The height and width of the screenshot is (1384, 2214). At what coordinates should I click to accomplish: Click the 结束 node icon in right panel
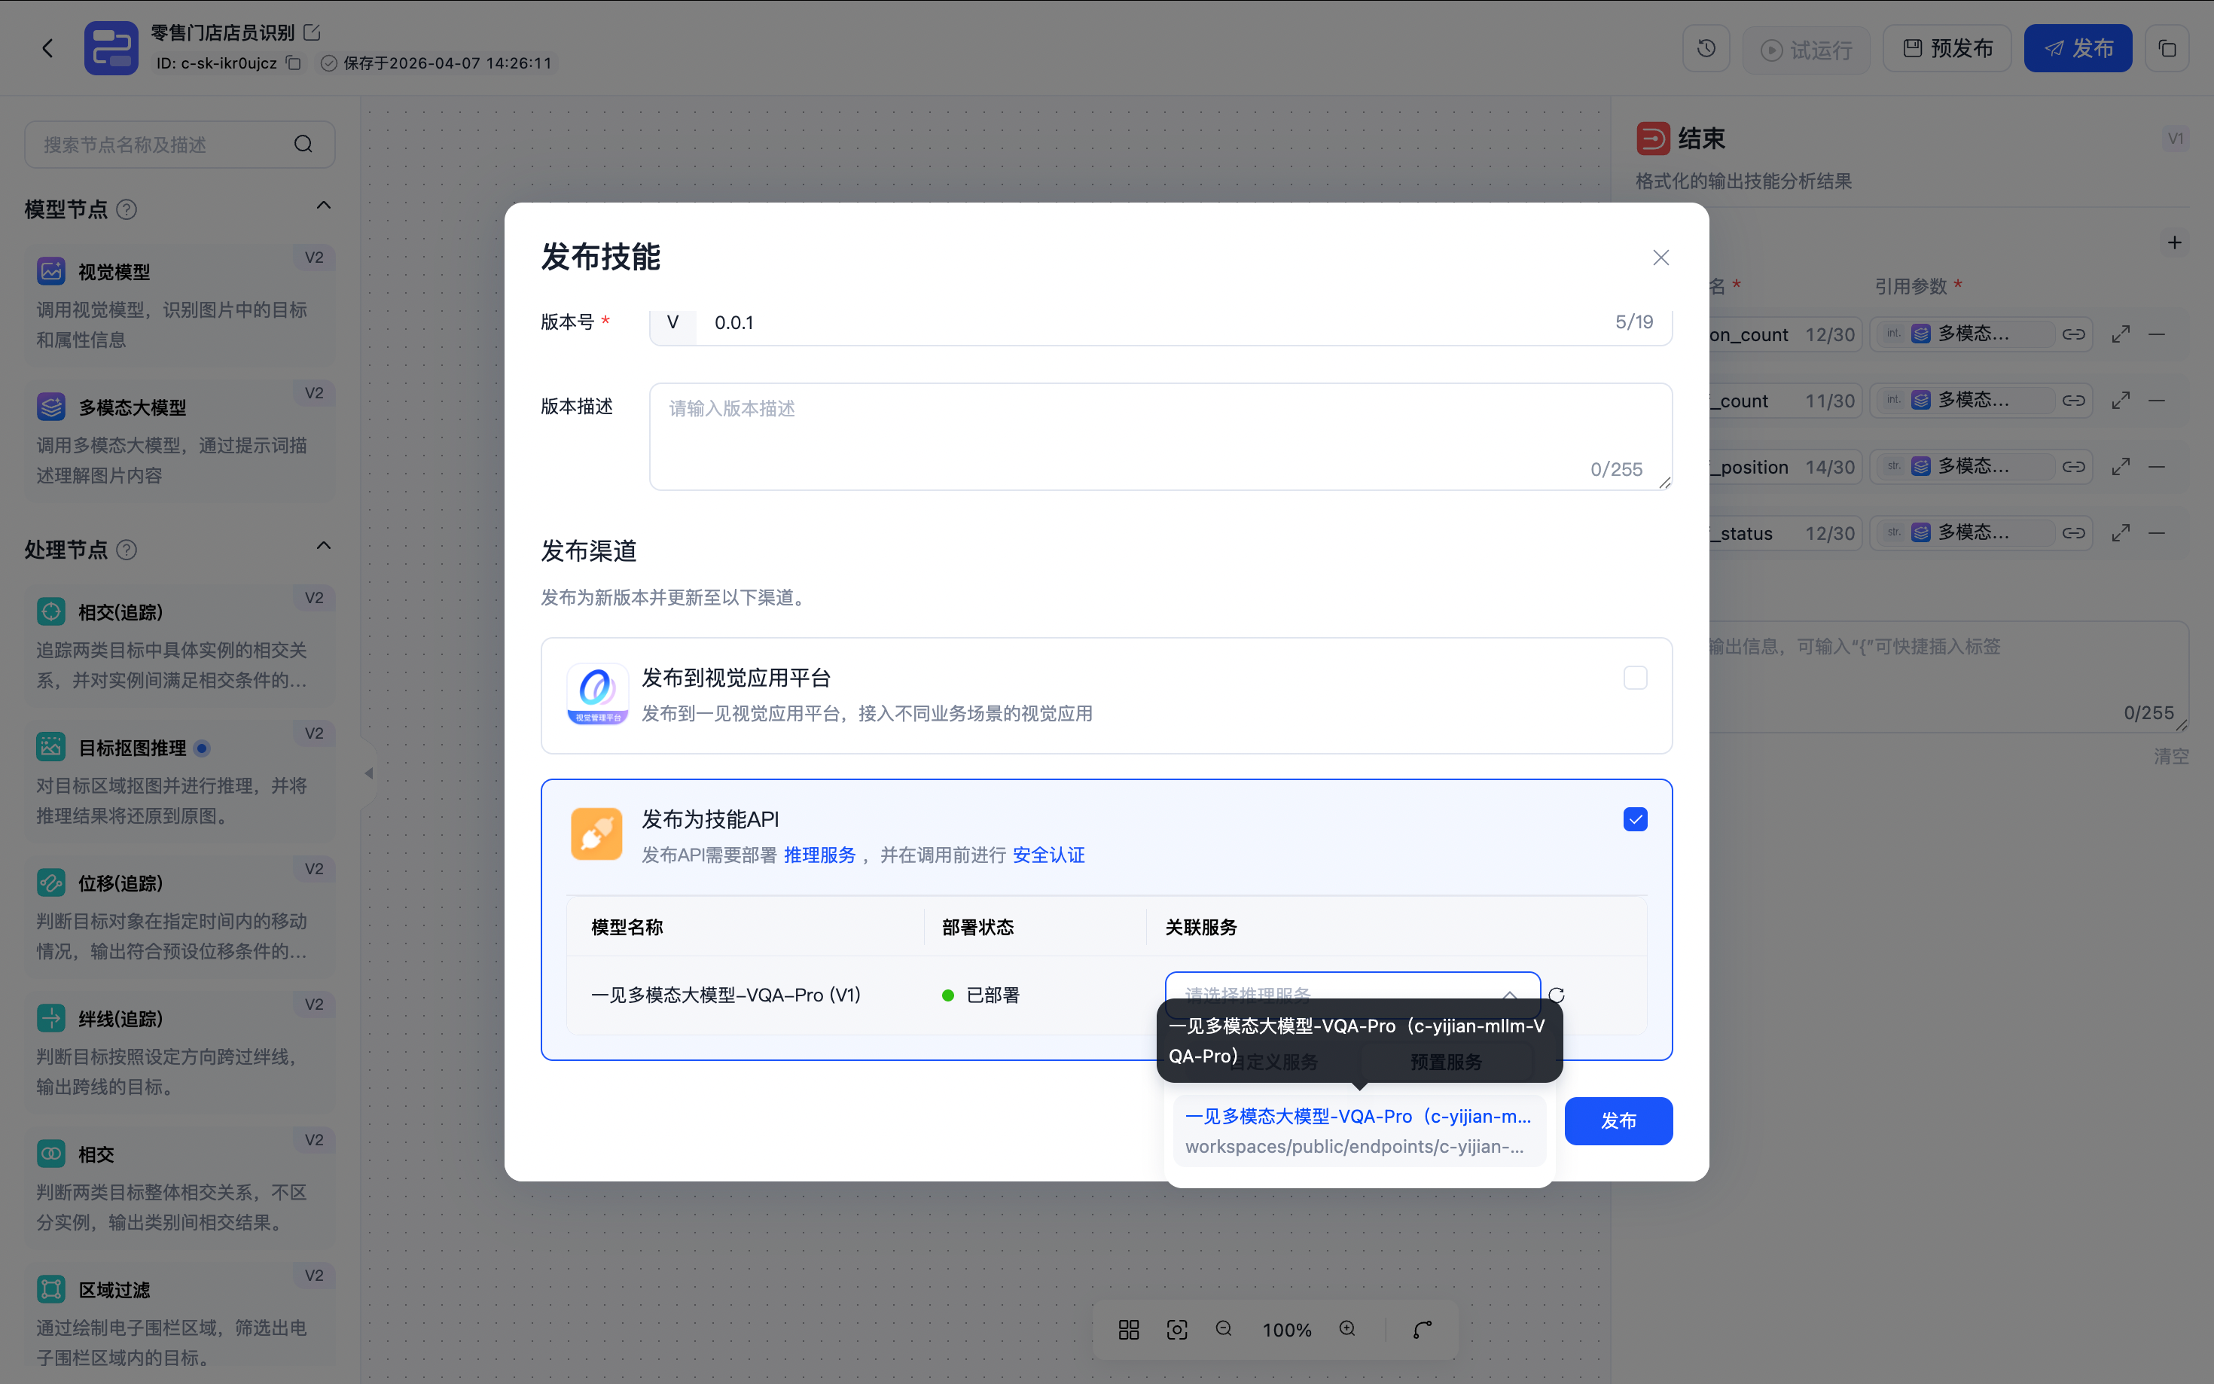coord(1653,139)
